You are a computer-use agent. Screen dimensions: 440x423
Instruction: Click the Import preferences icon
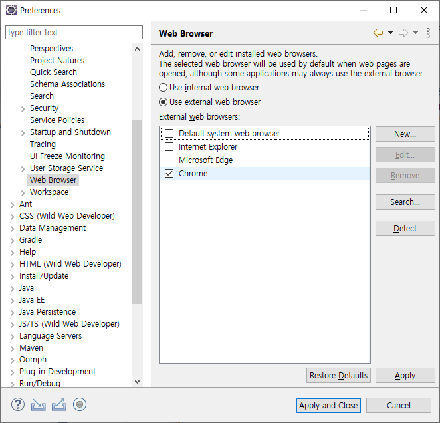[38, 405]
